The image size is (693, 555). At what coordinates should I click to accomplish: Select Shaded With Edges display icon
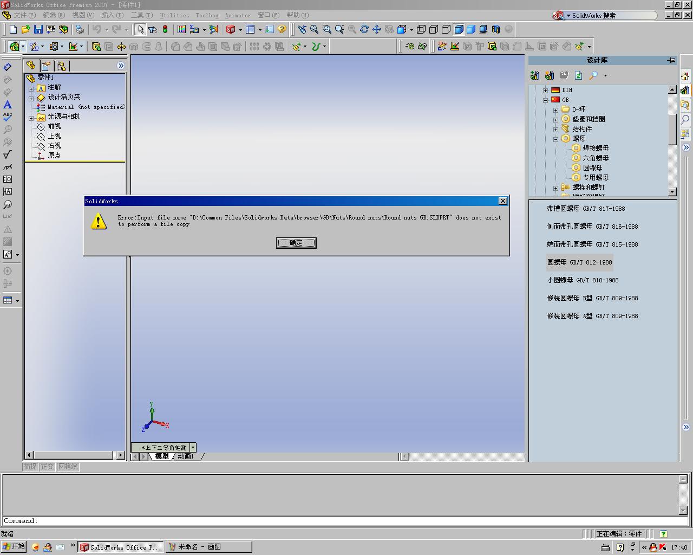click(459, 29)
